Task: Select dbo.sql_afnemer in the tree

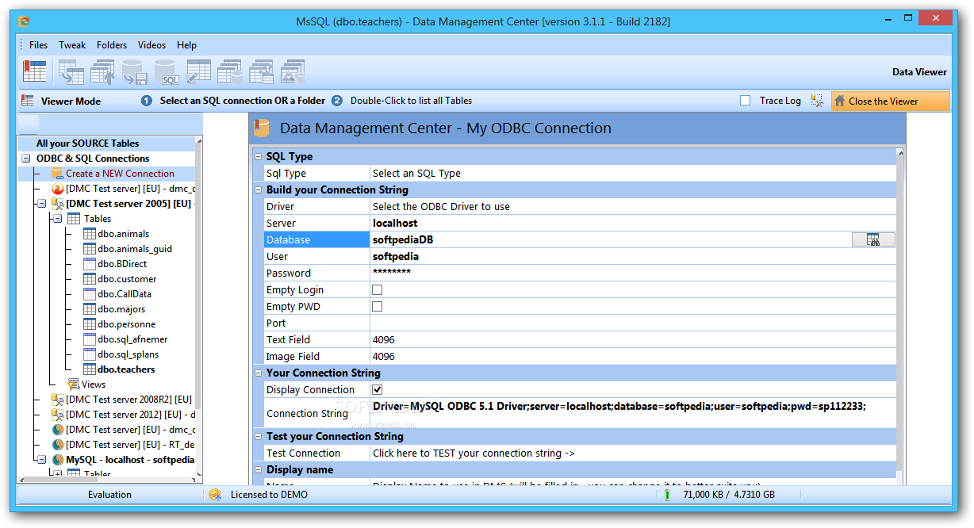Action: [131, 339]
